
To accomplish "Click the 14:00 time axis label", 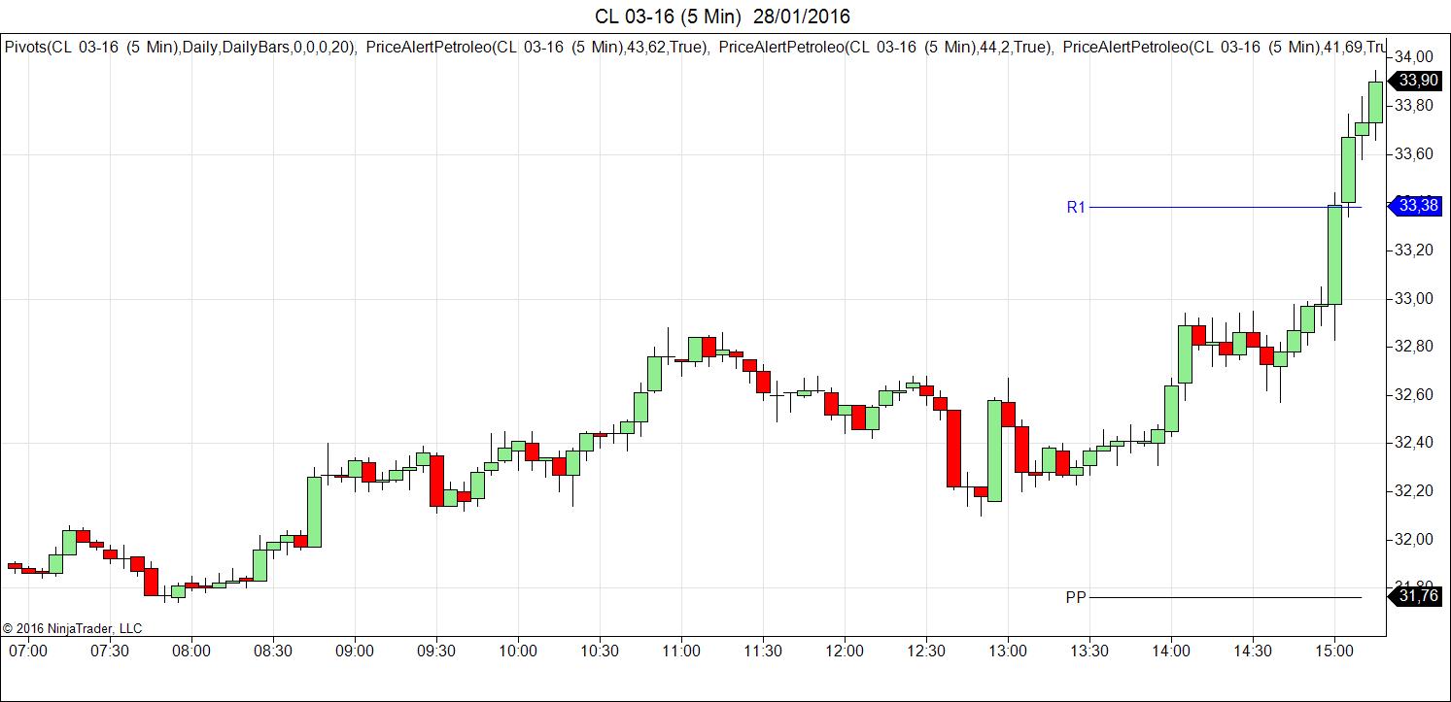I will [1171, 651].
